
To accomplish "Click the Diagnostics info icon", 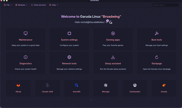I will point(26,57).
